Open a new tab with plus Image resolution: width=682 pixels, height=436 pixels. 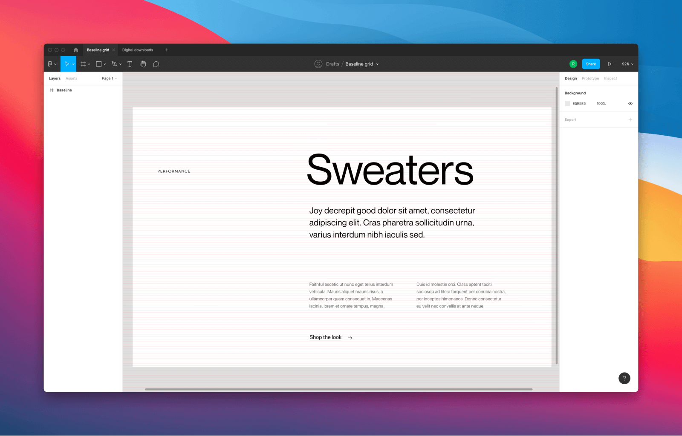pos(166,50)
